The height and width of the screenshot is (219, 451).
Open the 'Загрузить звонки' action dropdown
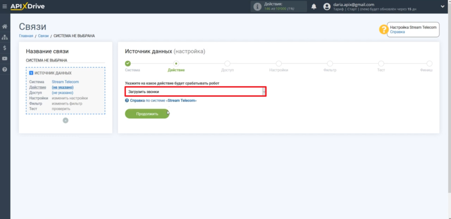195,91
